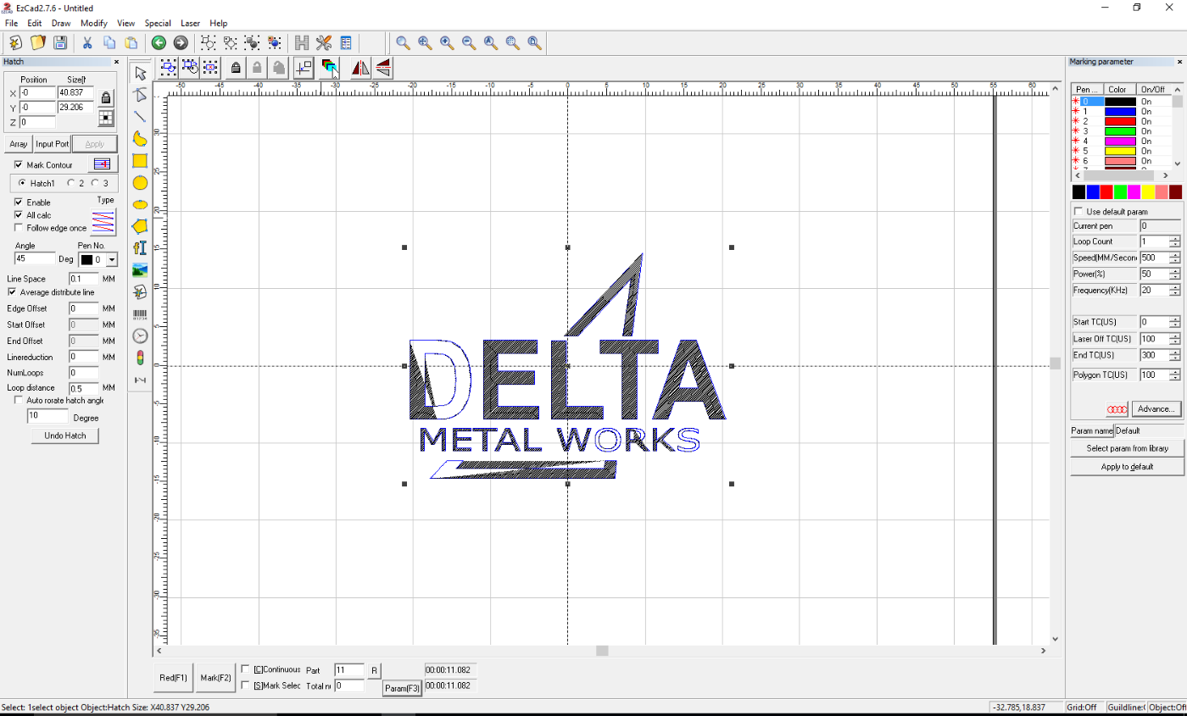Screen dimensions: 1187x716
Task: Select hatch radio button 2
Action: [70, 183]
